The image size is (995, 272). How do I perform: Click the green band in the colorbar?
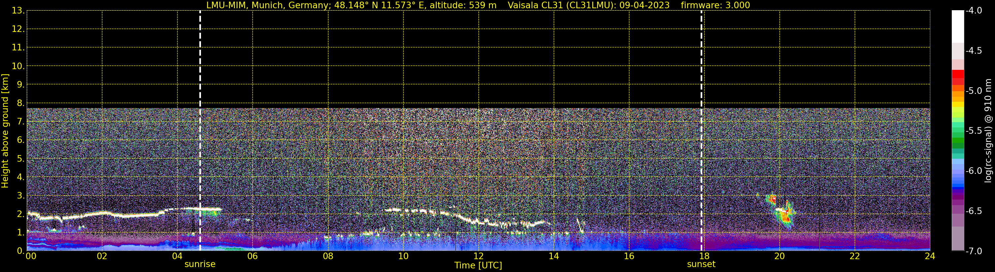[x=957, y=141]
